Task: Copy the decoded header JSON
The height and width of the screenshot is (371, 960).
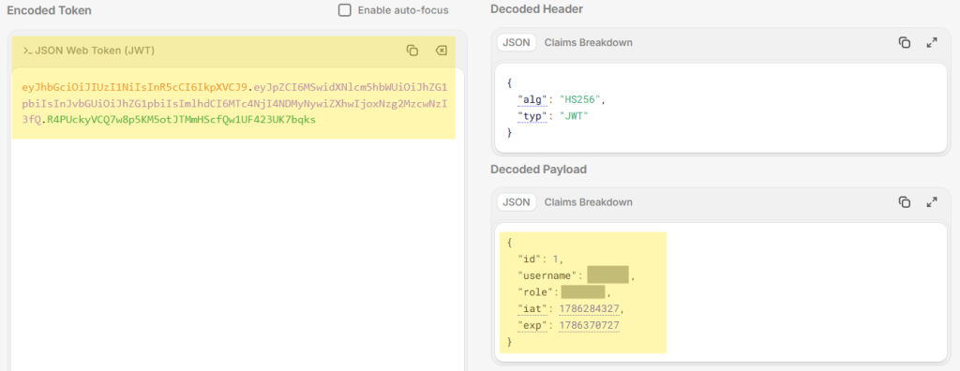Action: coord(905,42)
